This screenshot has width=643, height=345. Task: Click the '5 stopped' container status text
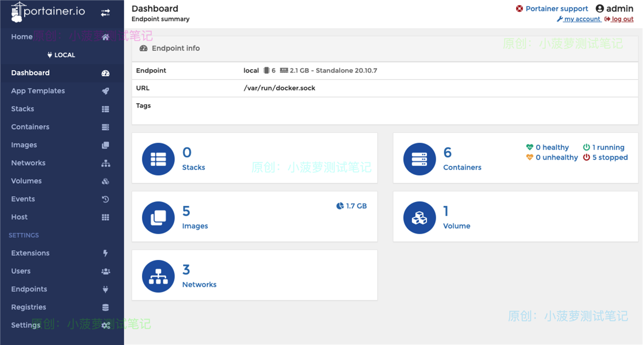pyautogui.click(x=610, y=157)
